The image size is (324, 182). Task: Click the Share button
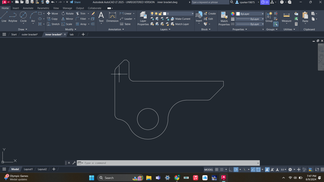click(75, 2)
